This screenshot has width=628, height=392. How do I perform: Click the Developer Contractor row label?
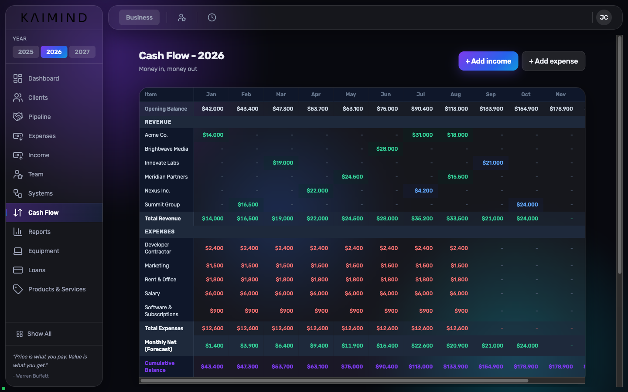pyautogui.click(x=158, y=248)
